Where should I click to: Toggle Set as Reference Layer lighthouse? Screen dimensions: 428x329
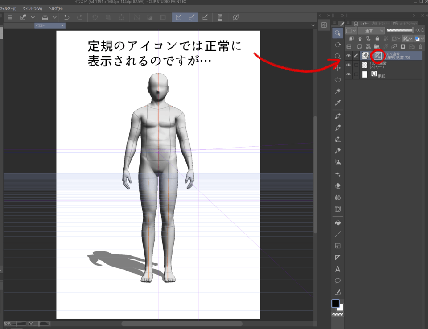click(360, 38)
